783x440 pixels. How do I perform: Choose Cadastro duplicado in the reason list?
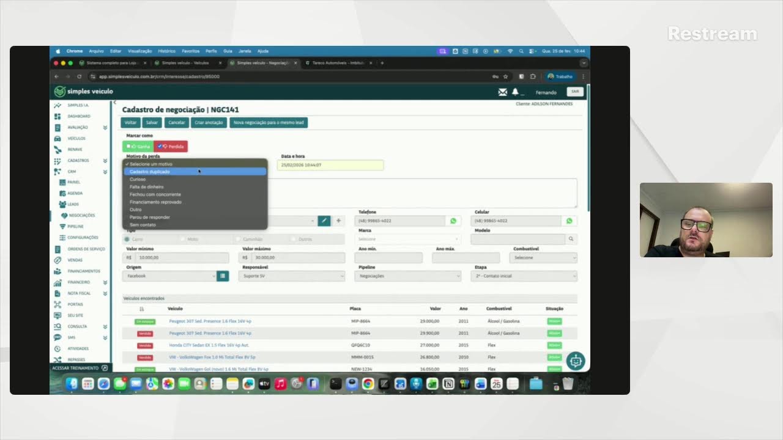(195, 172)
